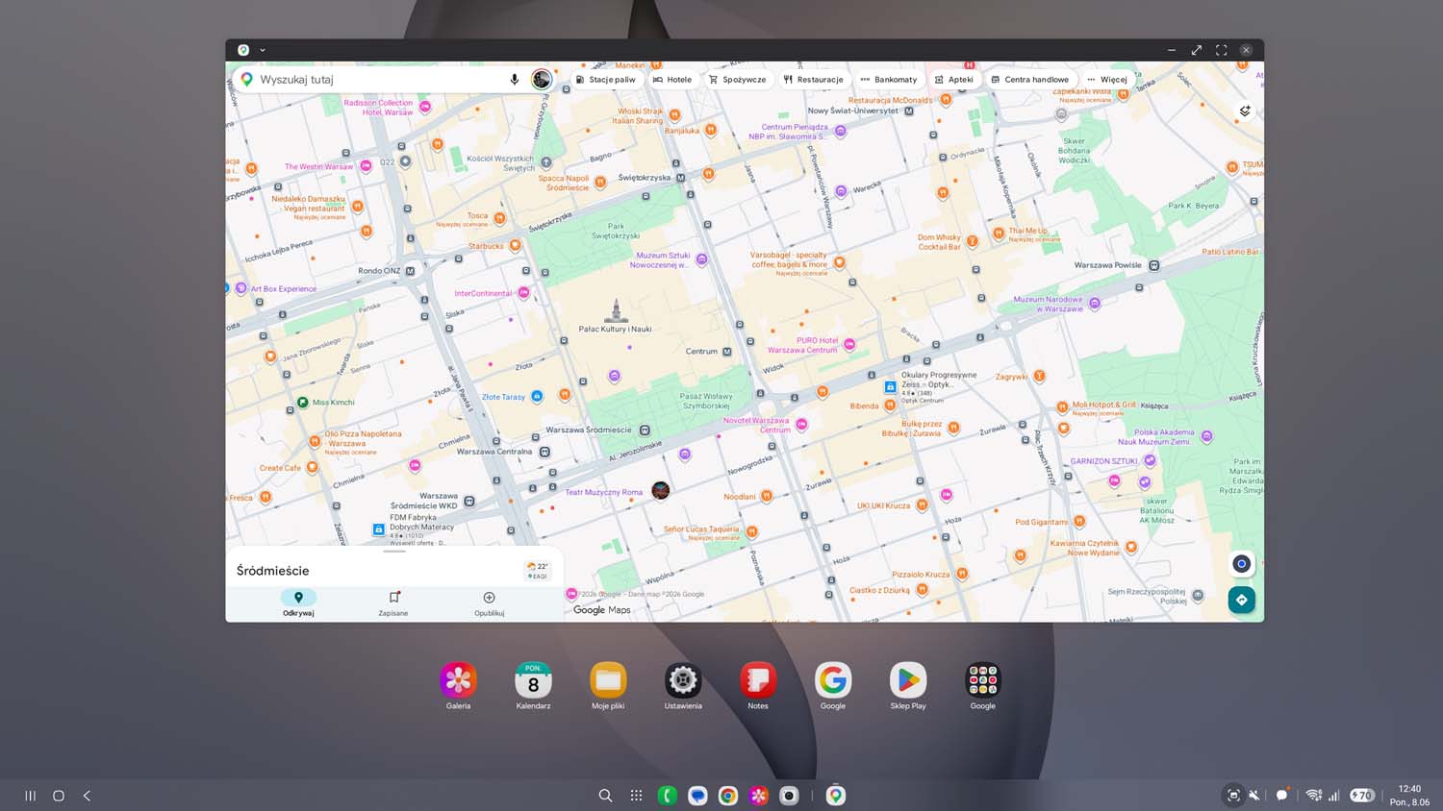
Task: Select the Miss Kimchi restaurant pin
Action: point(302,402)
